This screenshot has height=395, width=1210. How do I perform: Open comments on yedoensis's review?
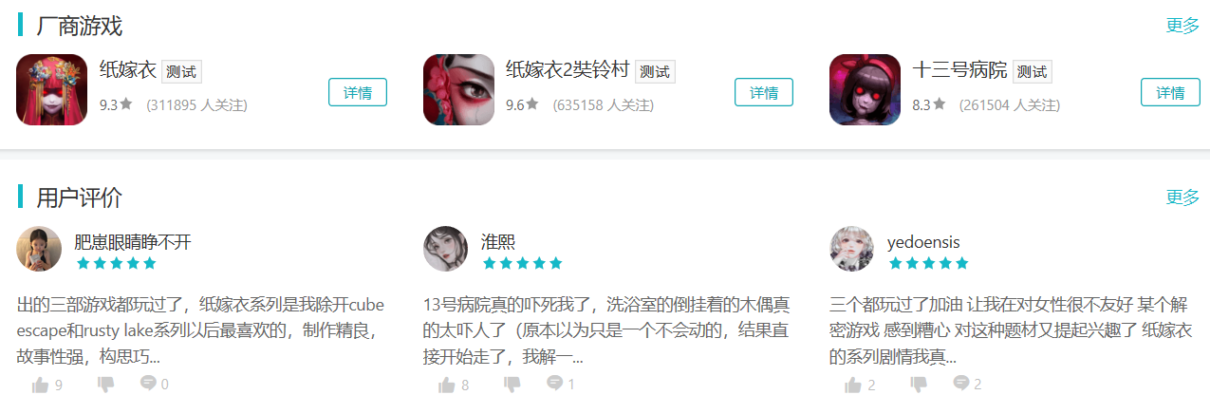pyautogui.click(x=961, y=384)
